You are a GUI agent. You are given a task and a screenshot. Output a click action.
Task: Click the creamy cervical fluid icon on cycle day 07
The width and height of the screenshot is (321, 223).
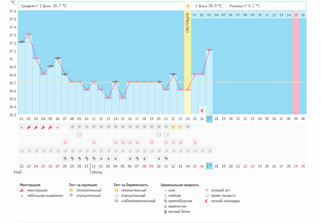click(x=65, y=158)
